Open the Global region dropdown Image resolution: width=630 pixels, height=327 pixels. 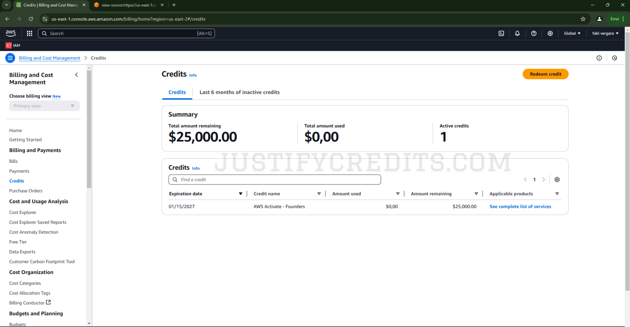coord(572,33)
